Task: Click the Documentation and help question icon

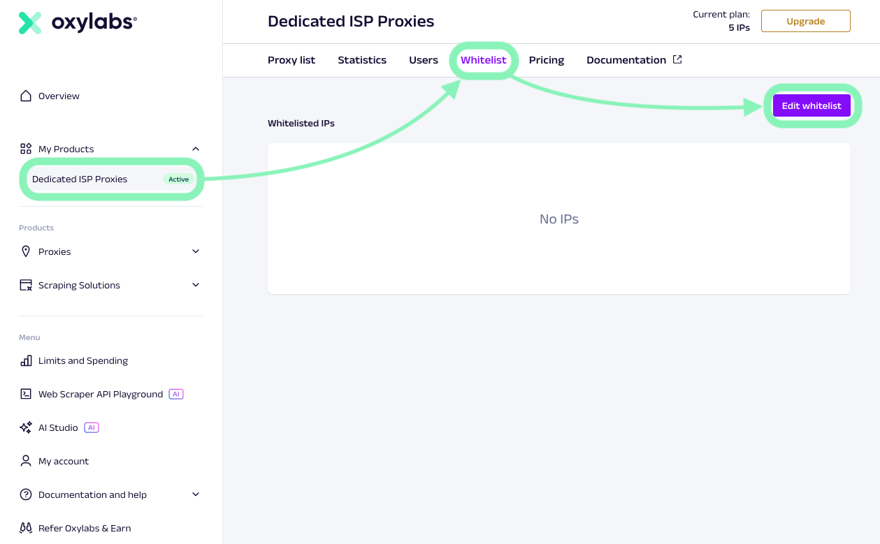Action: coord(26,494)
